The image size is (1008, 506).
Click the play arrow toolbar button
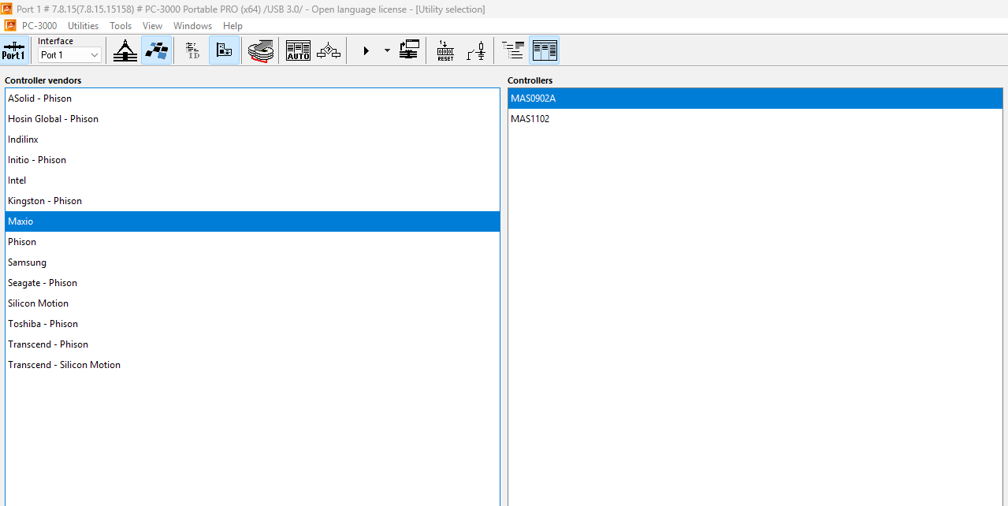tap(366, 50)
